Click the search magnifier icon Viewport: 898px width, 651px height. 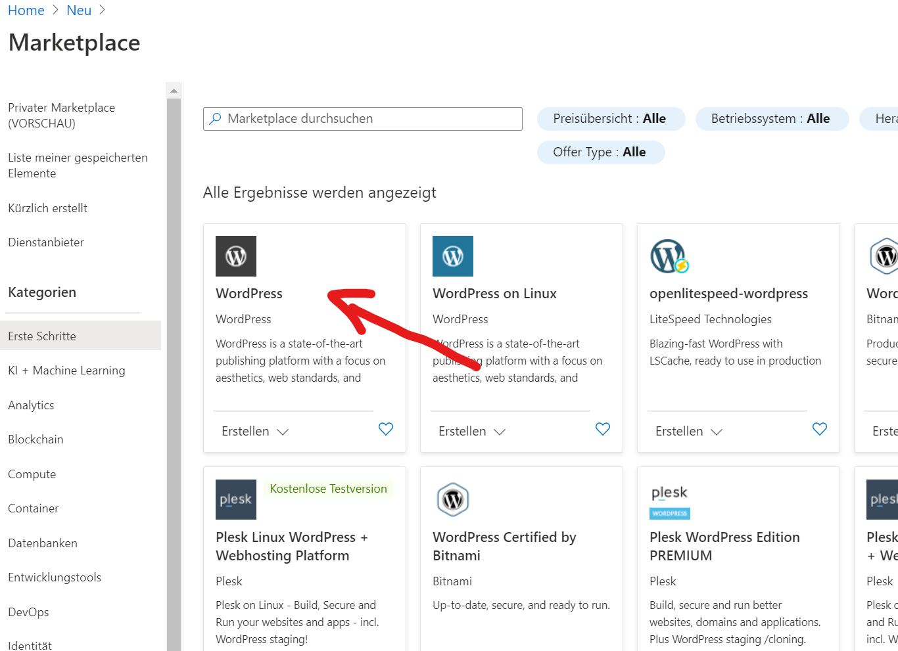tap(215, 119)
